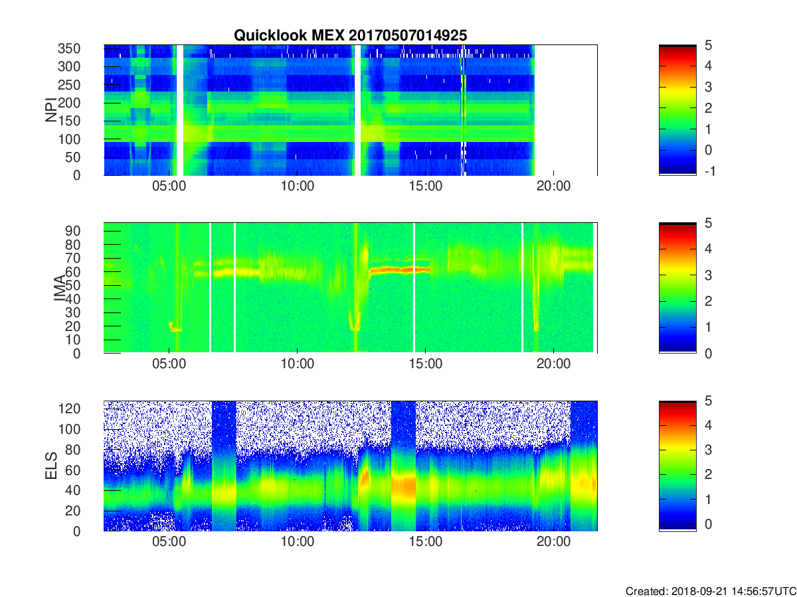Image resolution: width=797 pixels, height=597 pixels.
Task: Click the orange hot spot in ELS panel
Action: point(403,486)
